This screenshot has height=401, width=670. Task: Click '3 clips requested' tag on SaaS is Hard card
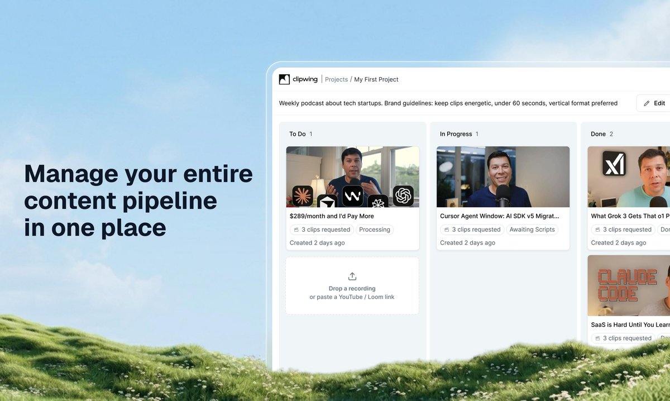coord(623,338)
